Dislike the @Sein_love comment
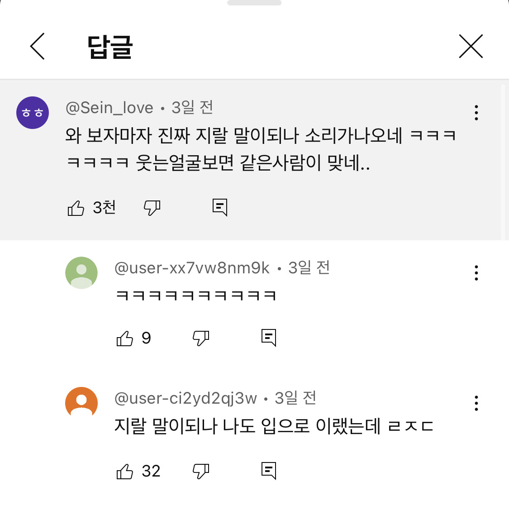 152,208
